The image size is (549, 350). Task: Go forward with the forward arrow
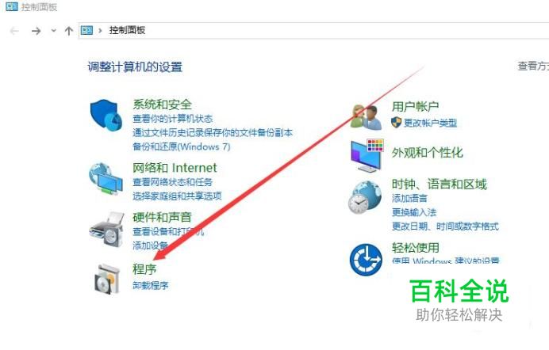coord(36,31)
